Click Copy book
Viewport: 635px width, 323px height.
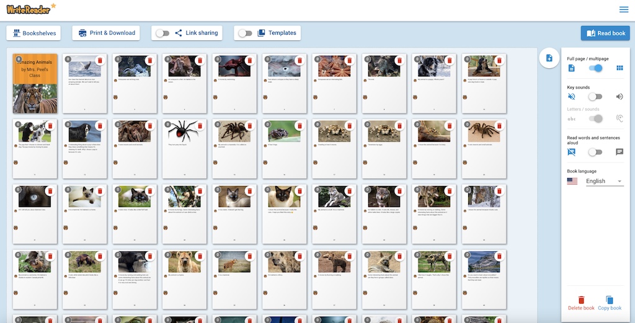[x=610, y=303]
